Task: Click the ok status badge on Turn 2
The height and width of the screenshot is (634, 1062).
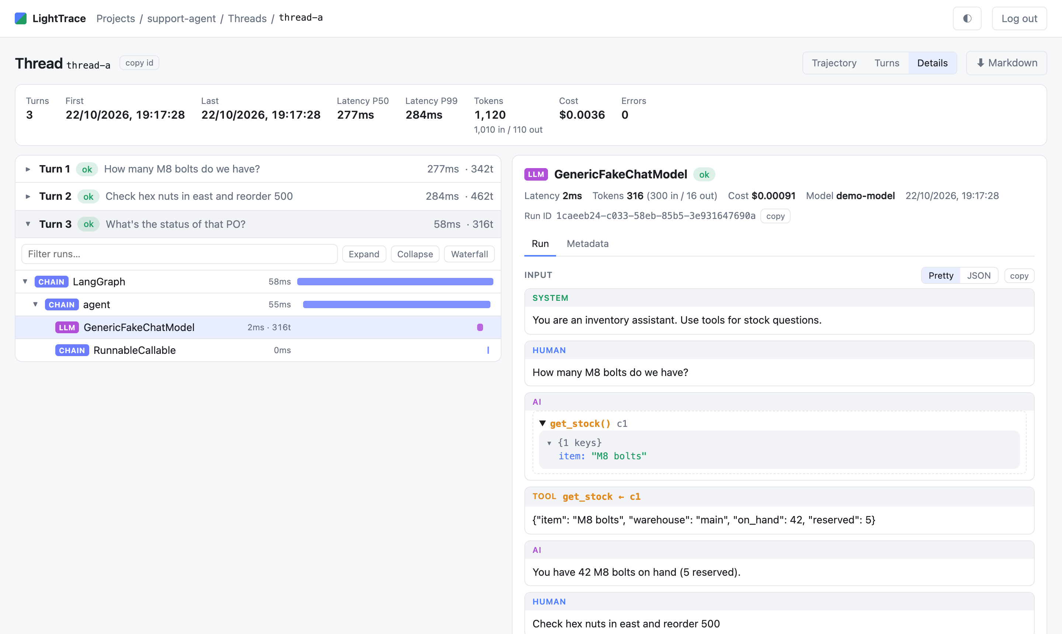Action: point(88,196)
